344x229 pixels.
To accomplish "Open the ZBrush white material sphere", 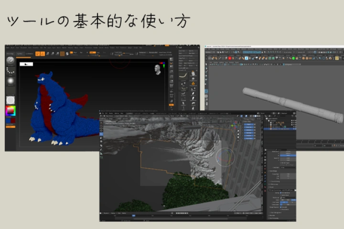I will click(11, 100).
